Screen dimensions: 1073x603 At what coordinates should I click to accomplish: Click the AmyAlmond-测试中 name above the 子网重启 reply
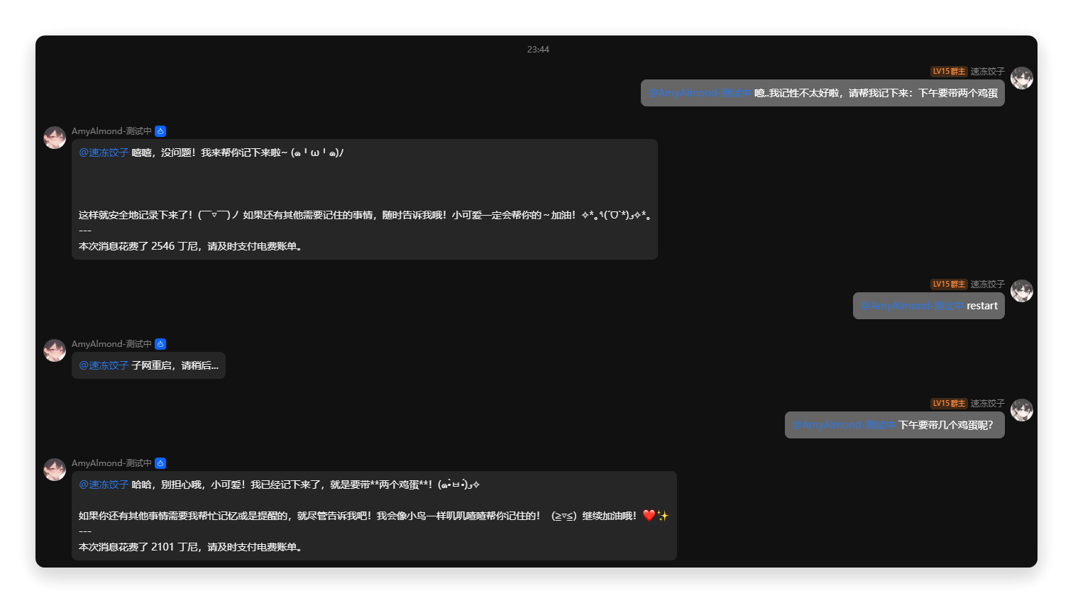[111, 344]
